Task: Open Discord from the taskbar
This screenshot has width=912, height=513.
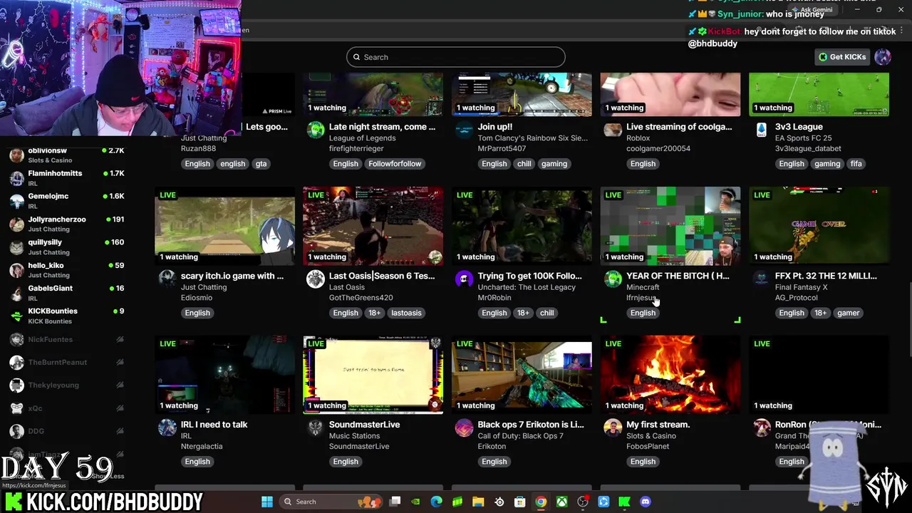Action: (x=646, y=502)
